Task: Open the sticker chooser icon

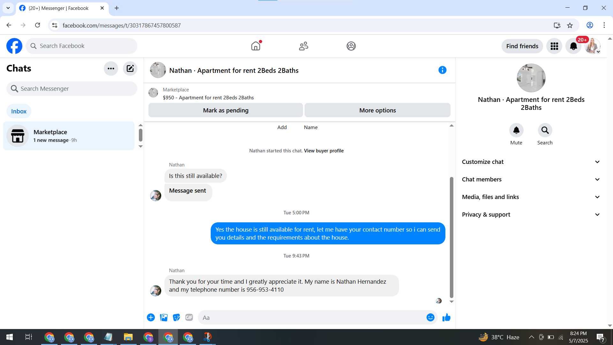Action: (x=176, y=318)
